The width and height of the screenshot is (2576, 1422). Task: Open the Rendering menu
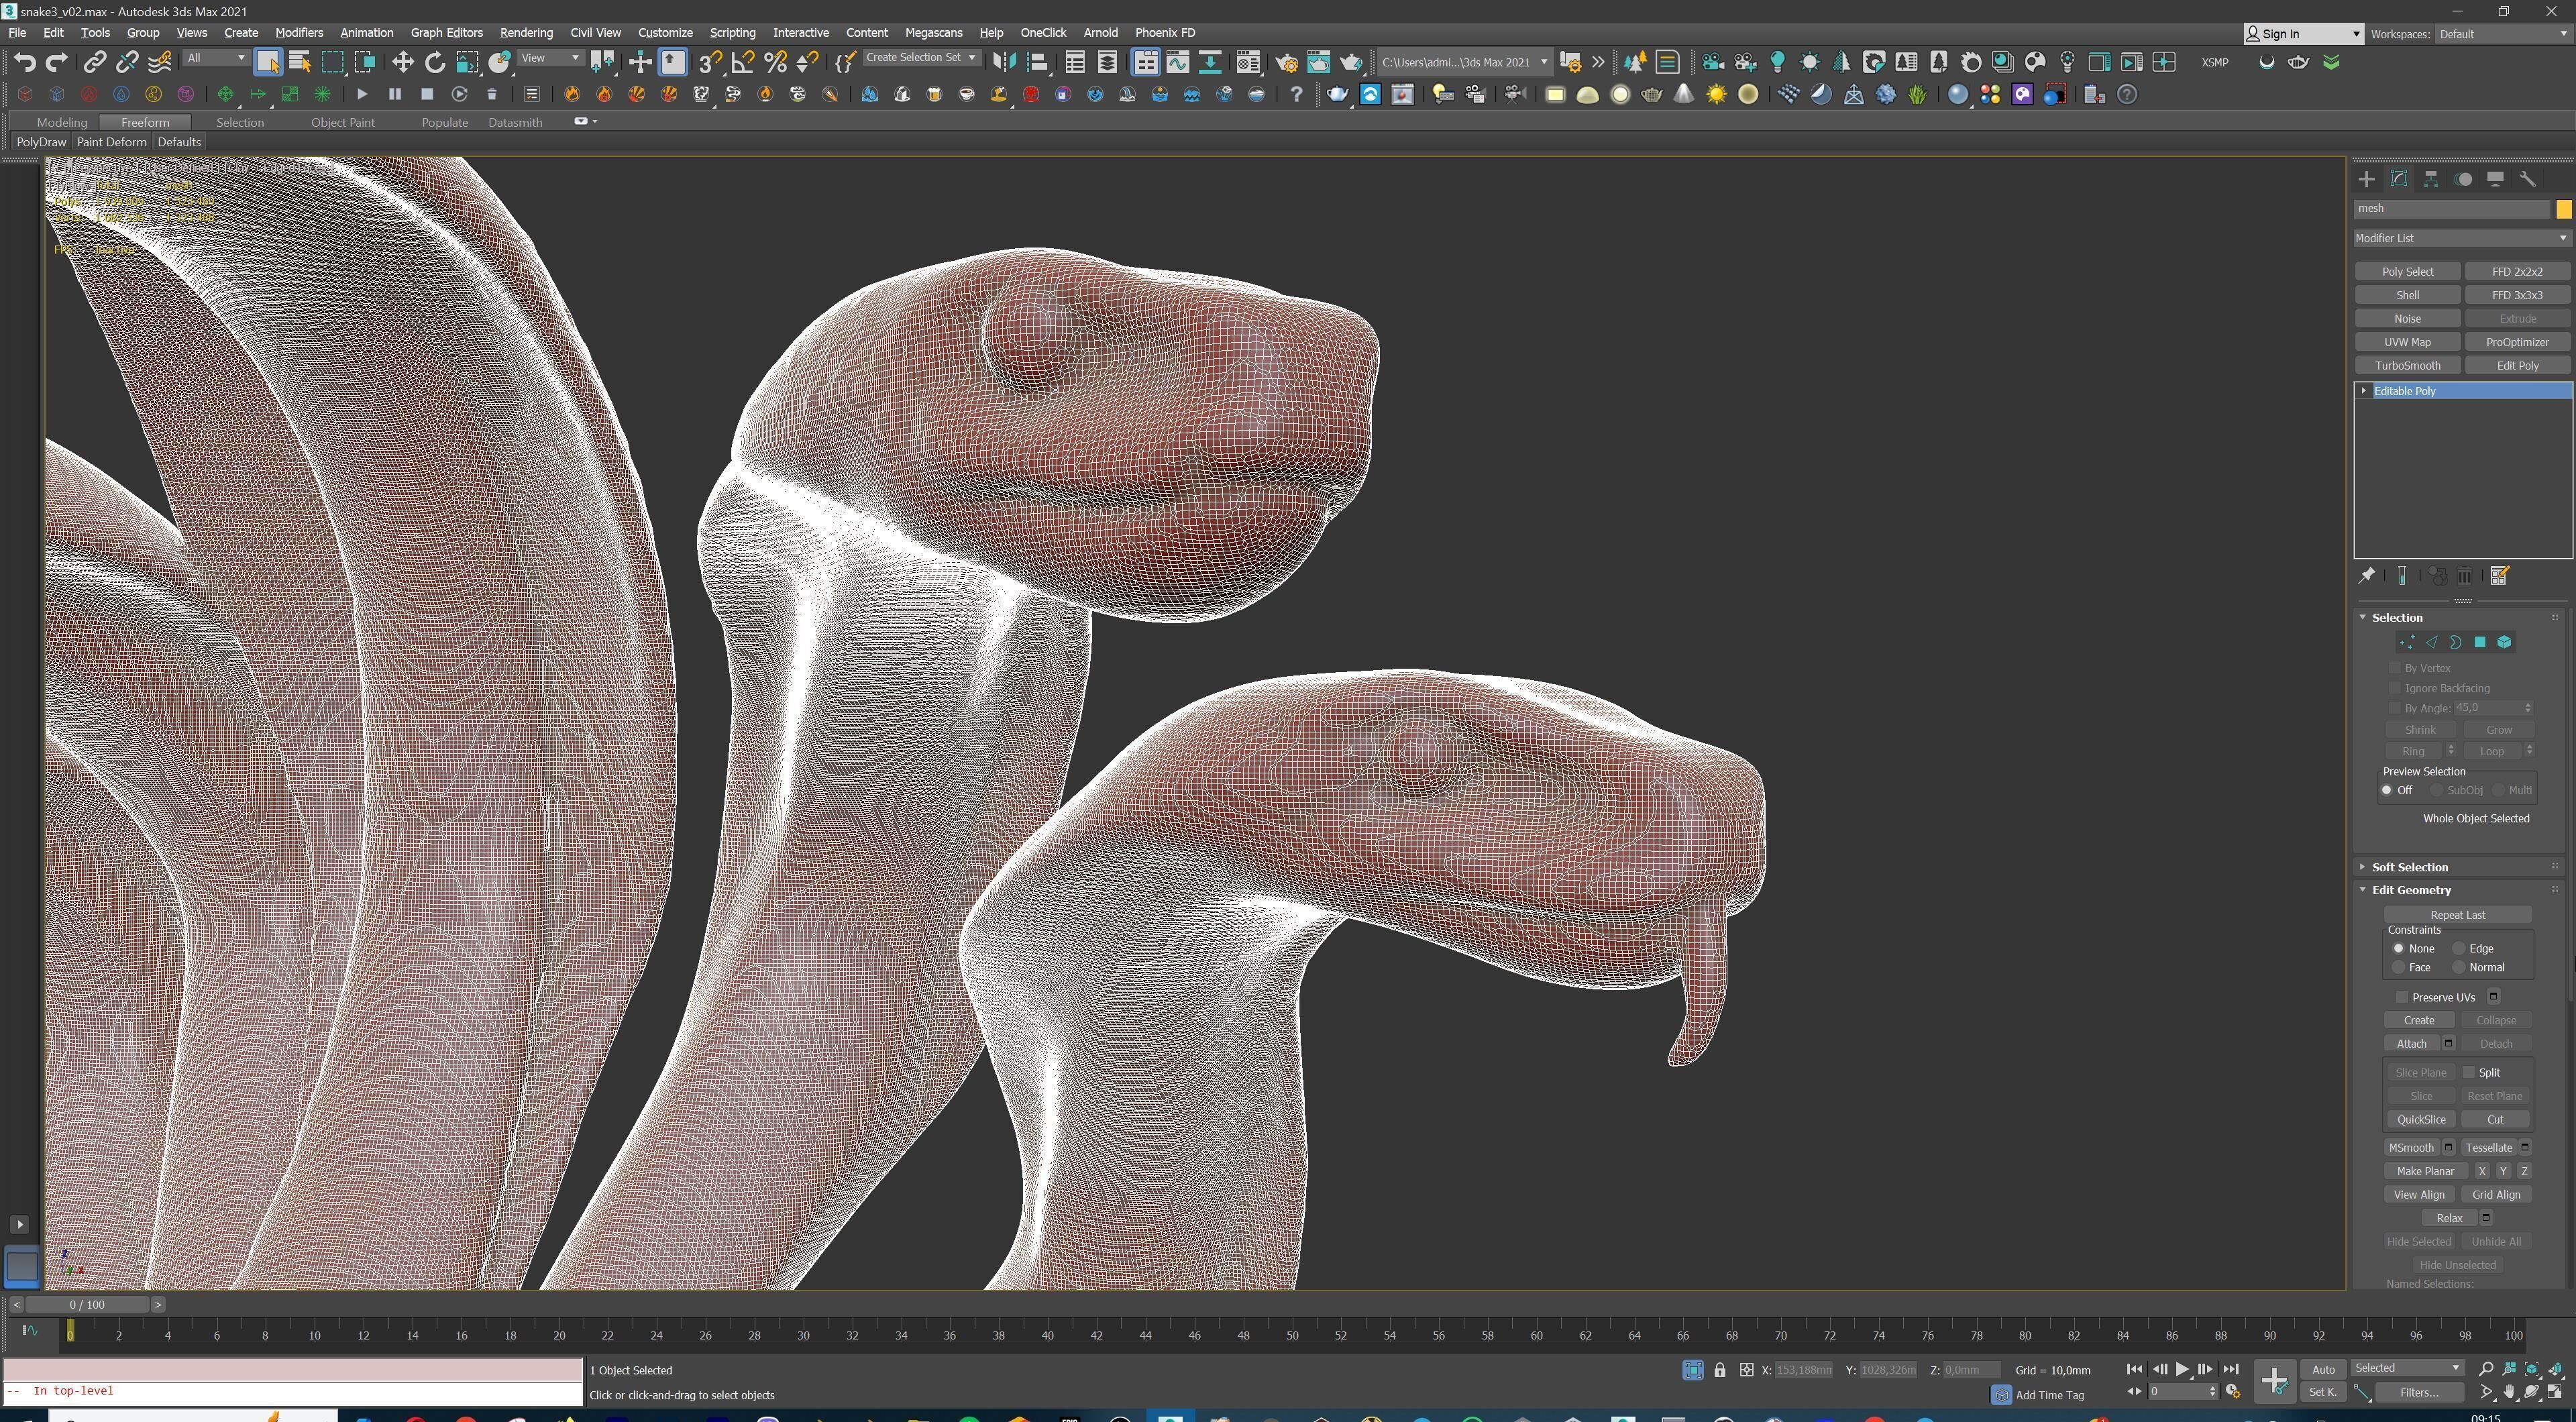526,33
